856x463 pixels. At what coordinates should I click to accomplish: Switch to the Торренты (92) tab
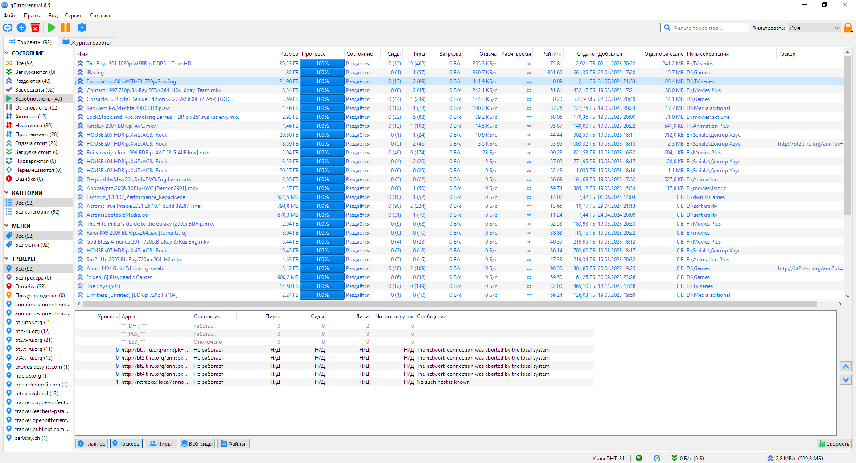pyautogui.click(x=30, y=42)
